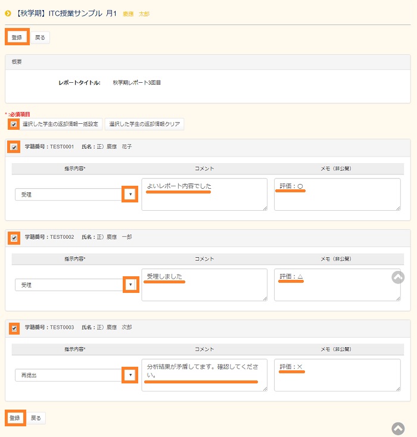The width and height of the screenshot is (417, 437).
Task: Click the top 戻る back button
Action: 40,38
